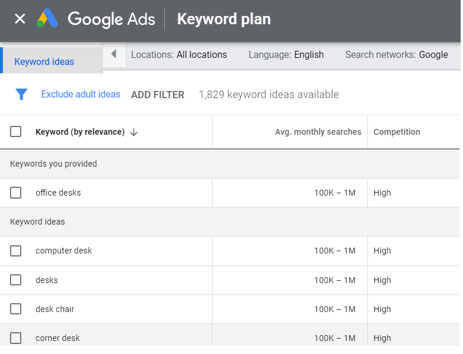Open the Search networks: Google option
The height and width of the screenshot is (354, 463).
(x=396, y=54)
